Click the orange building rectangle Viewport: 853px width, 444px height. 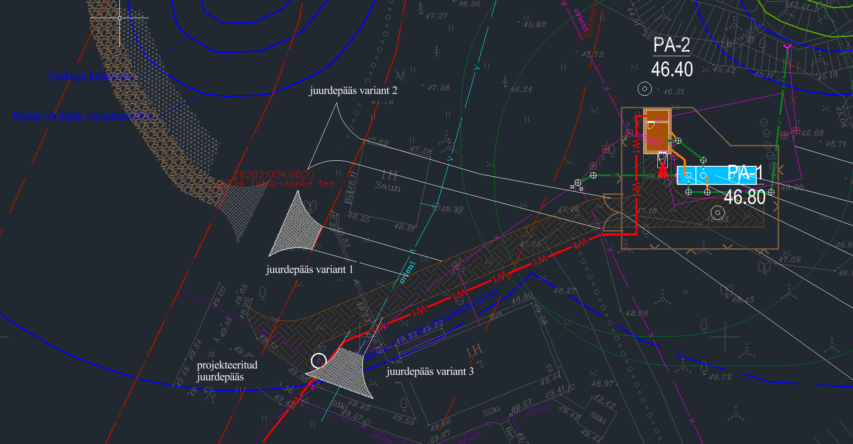[657, 130]
